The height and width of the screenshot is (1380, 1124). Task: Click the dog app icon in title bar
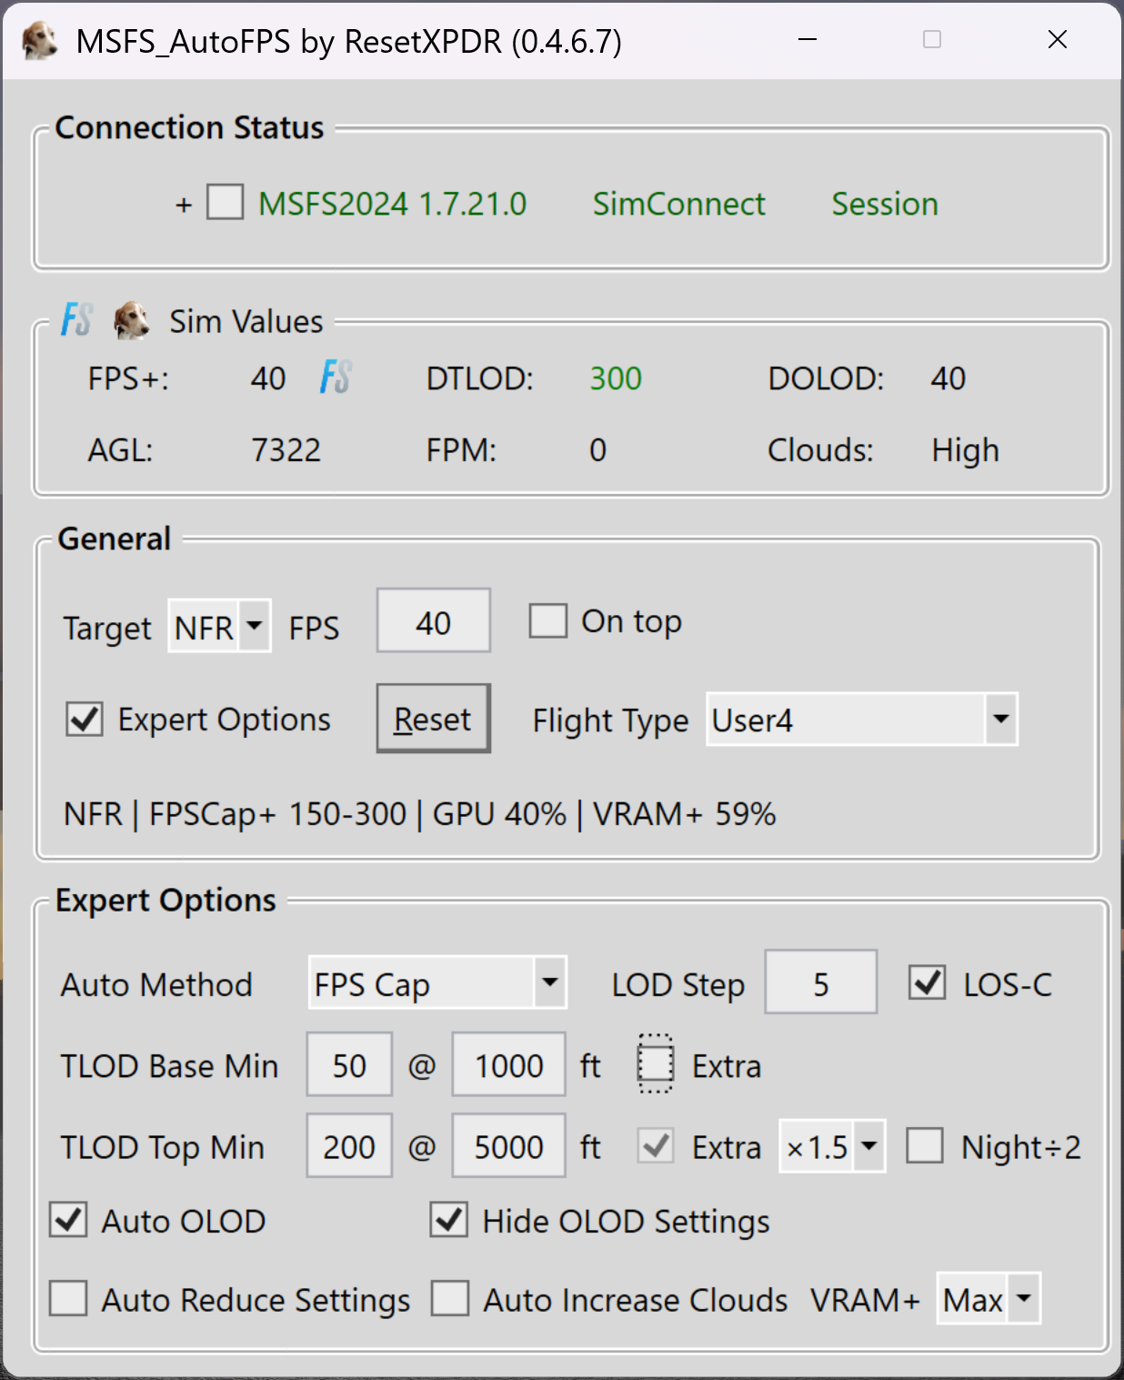(x=39, y=41)
